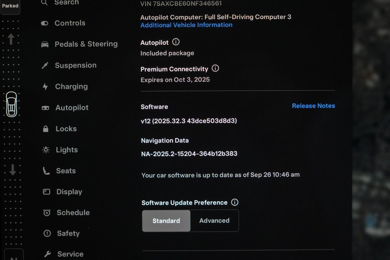The image size is (390, 260).
Task: Open Additional Vehicle Information link
Action: (x=186, y=25)
